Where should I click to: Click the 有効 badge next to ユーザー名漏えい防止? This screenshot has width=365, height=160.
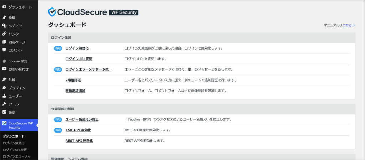pyautogui.click(x=58, y=119)
